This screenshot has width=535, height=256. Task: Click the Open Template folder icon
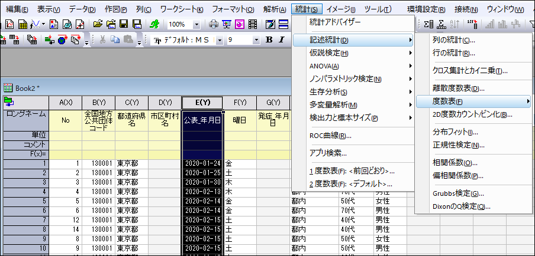pos(111,24)
